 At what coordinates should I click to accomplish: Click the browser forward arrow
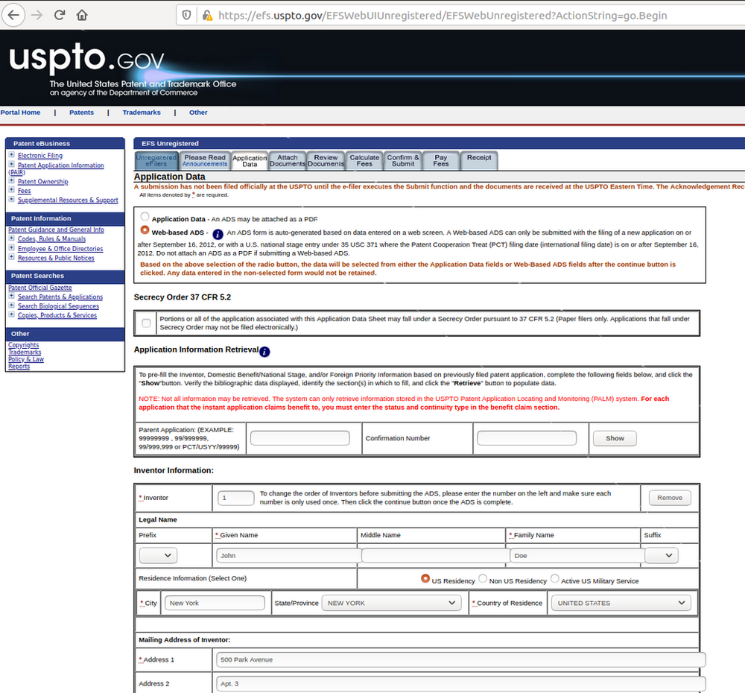pos(37,15)
